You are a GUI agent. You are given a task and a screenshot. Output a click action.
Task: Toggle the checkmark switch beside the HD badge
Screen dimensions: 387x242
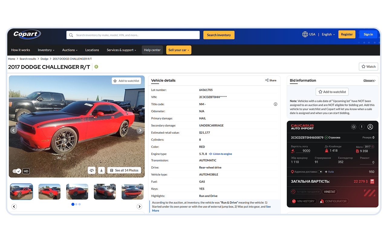17,171
